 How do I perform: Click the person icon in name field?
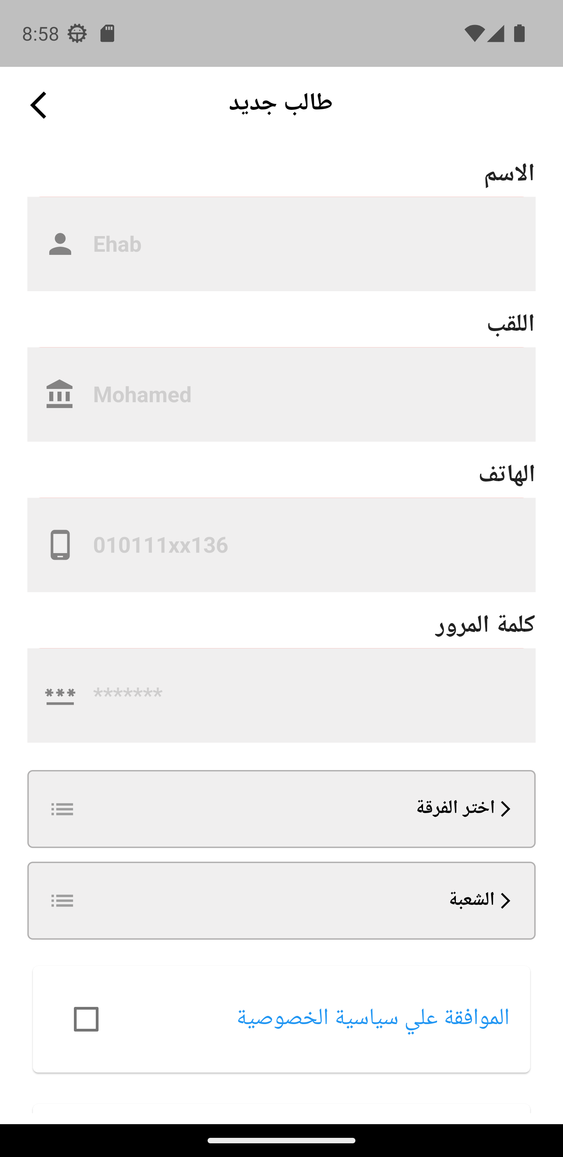coord(60,244)
